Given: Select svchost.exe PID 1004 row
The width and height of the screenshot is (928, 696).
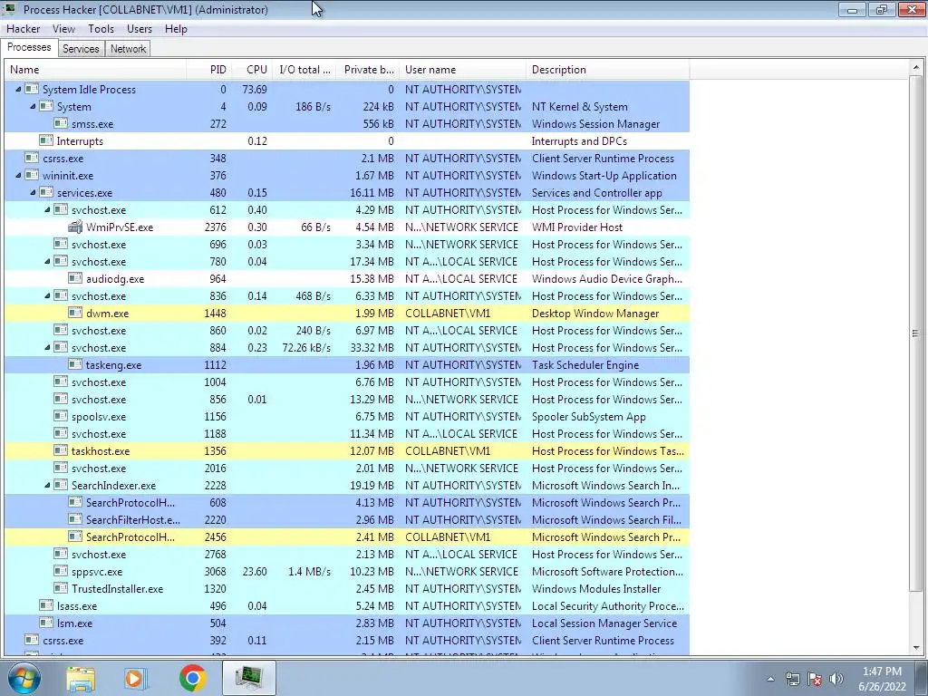Looking at the screenshot, I should click(x=347, y=382).
